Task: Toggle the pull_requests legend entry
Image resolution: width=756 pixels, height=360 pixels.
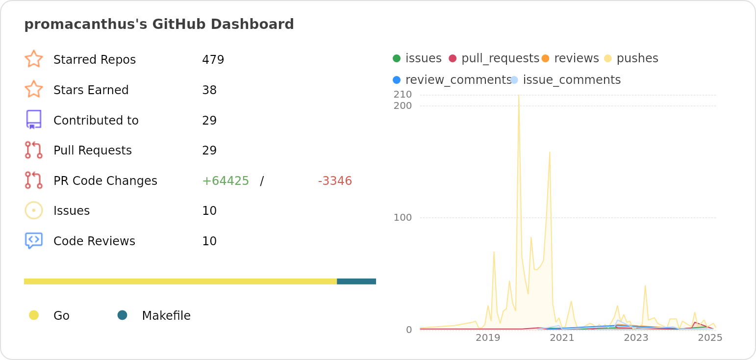Action: click(494, 58)
